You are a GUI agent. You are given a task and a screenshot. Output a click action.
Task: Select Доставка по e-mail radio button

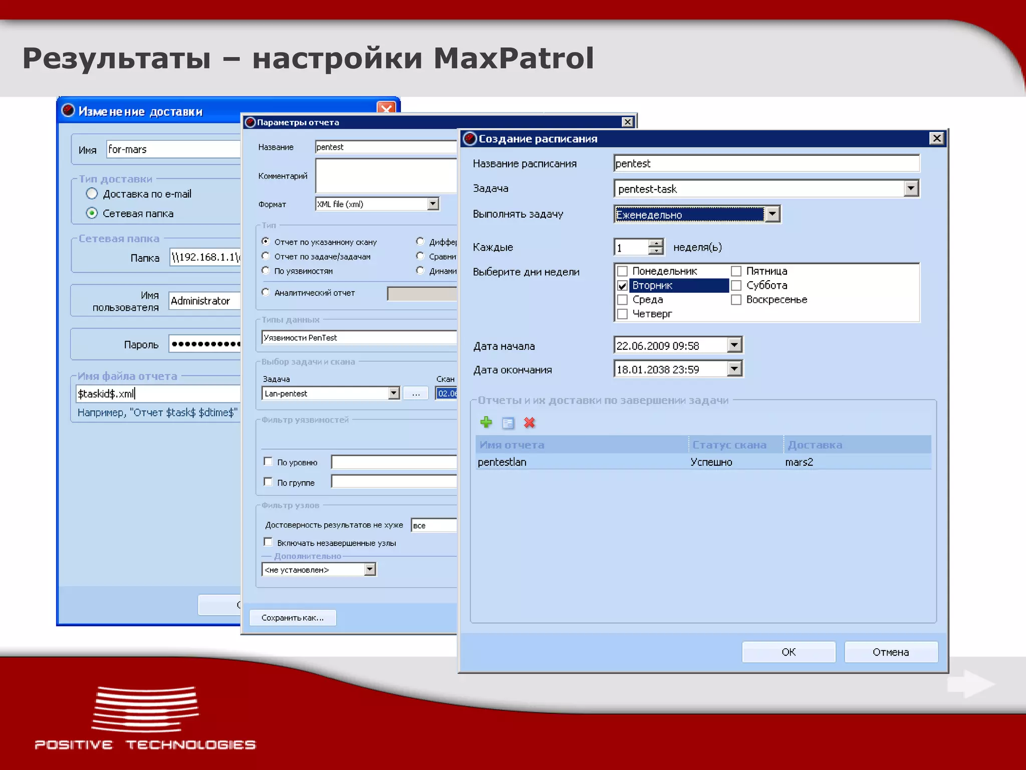92,194
